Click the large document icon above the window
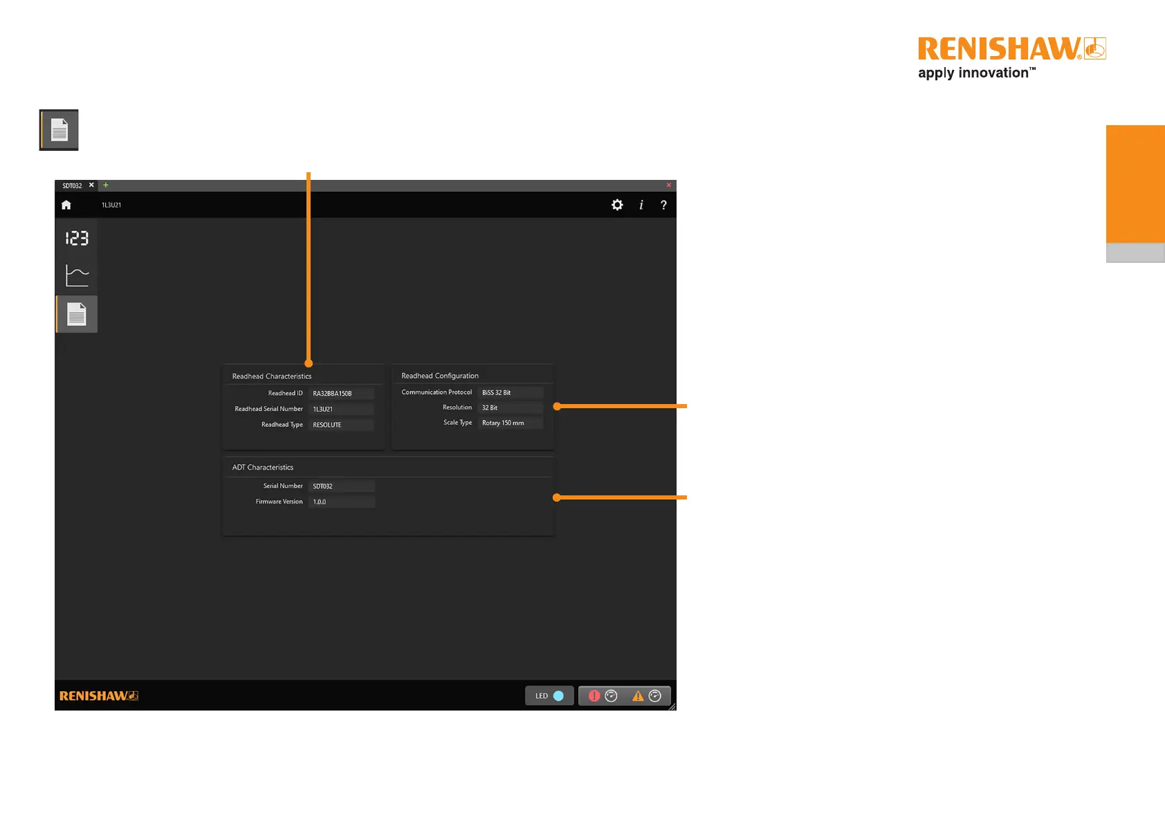Screen dimensions: 1165x824 tap(59, 130)
